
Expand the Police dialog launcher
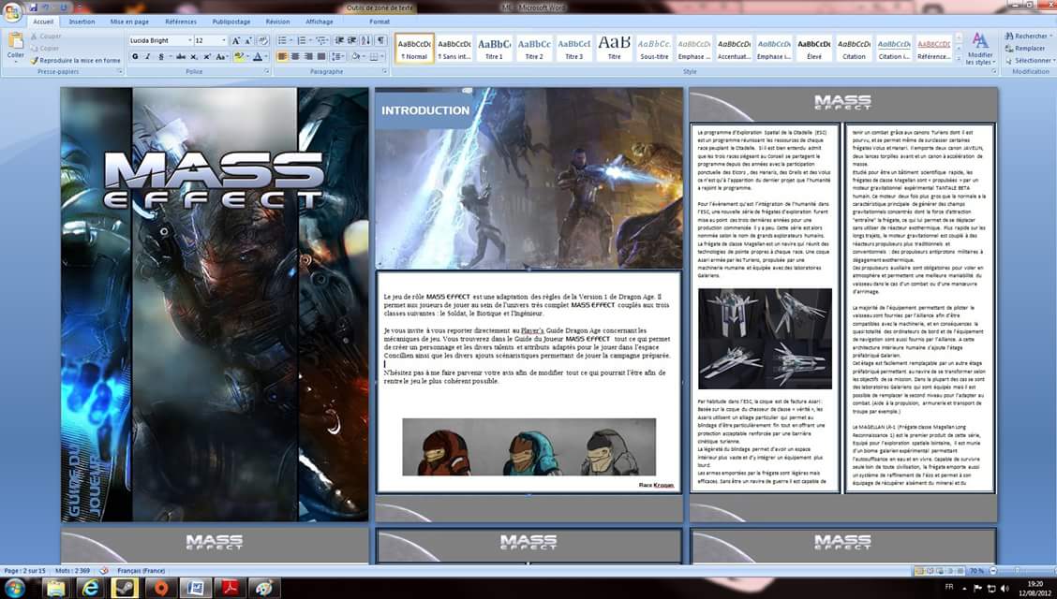click(267, 71)
